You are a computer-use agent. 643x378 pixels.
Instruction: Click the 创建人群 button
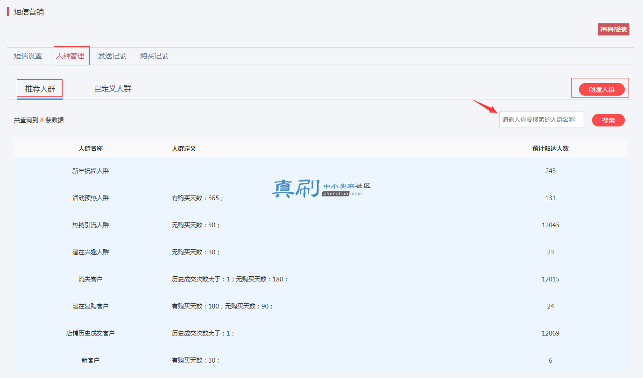click(x=602, y=90)
